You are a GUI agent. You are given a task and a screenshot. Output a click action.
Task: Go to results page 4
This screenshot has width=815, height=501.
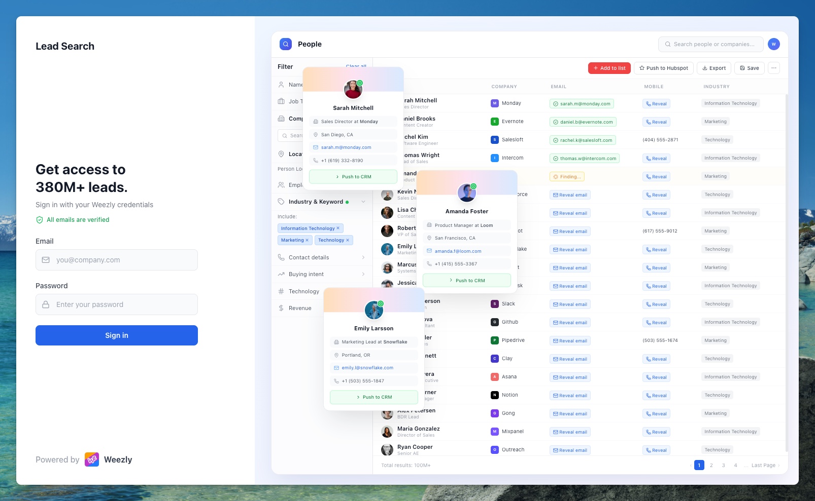(x=736, y=465)
